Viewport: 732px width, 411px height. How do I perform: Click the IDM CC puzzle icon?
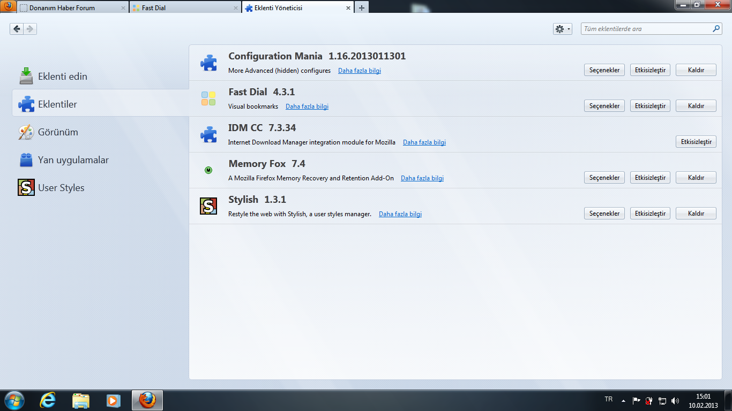[208, 134]
